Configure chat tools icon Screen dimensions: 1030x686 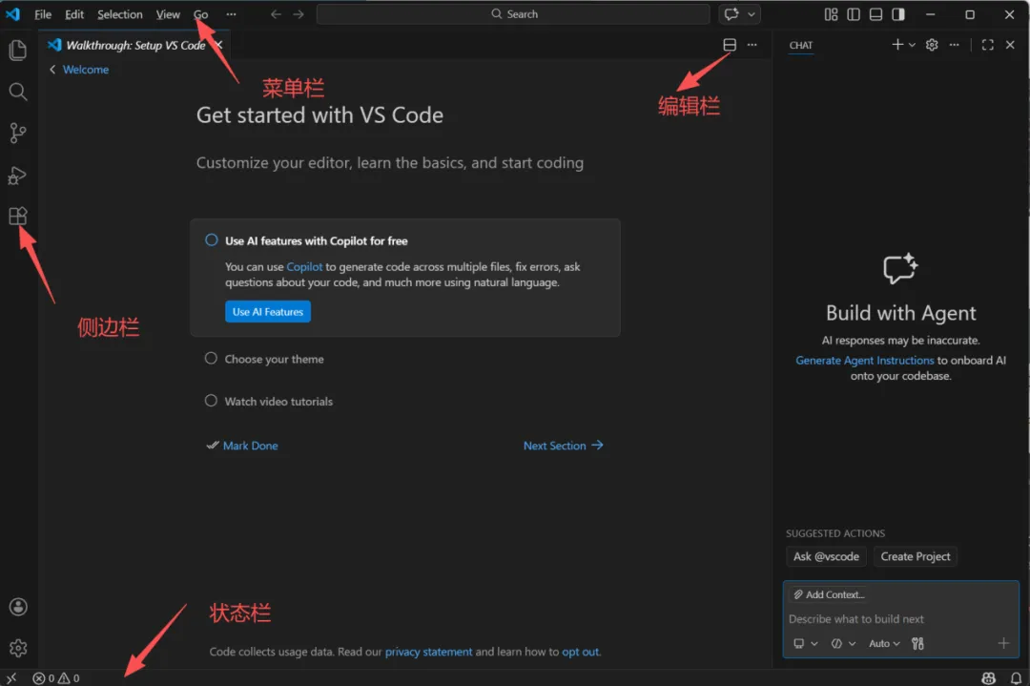[x=917, y=643]
